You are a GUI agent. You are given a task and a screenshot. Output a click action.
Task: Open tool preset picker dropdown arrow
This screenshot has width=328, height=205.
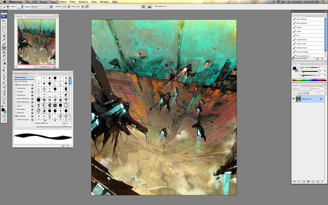[x=8, y=7]
